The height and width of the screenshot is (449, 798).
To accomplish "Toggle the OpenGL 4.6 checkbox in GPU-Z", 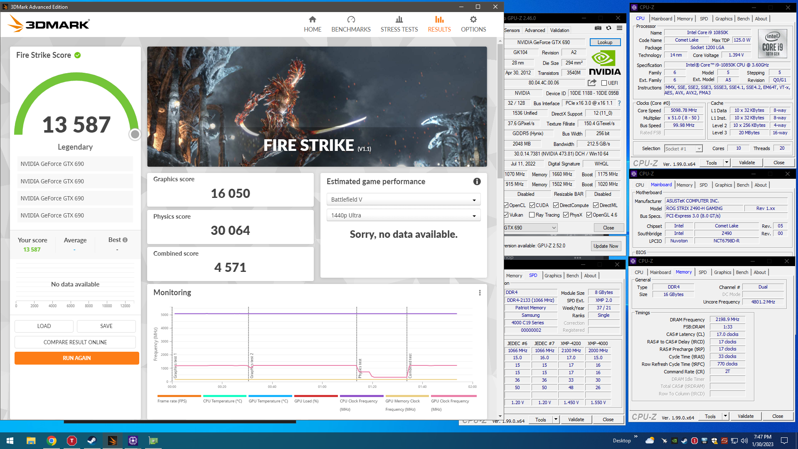I will pyautogui.click(x=589, y=215).
